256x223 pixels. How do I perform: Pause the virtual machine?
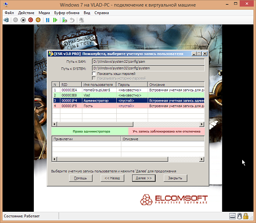48,20
